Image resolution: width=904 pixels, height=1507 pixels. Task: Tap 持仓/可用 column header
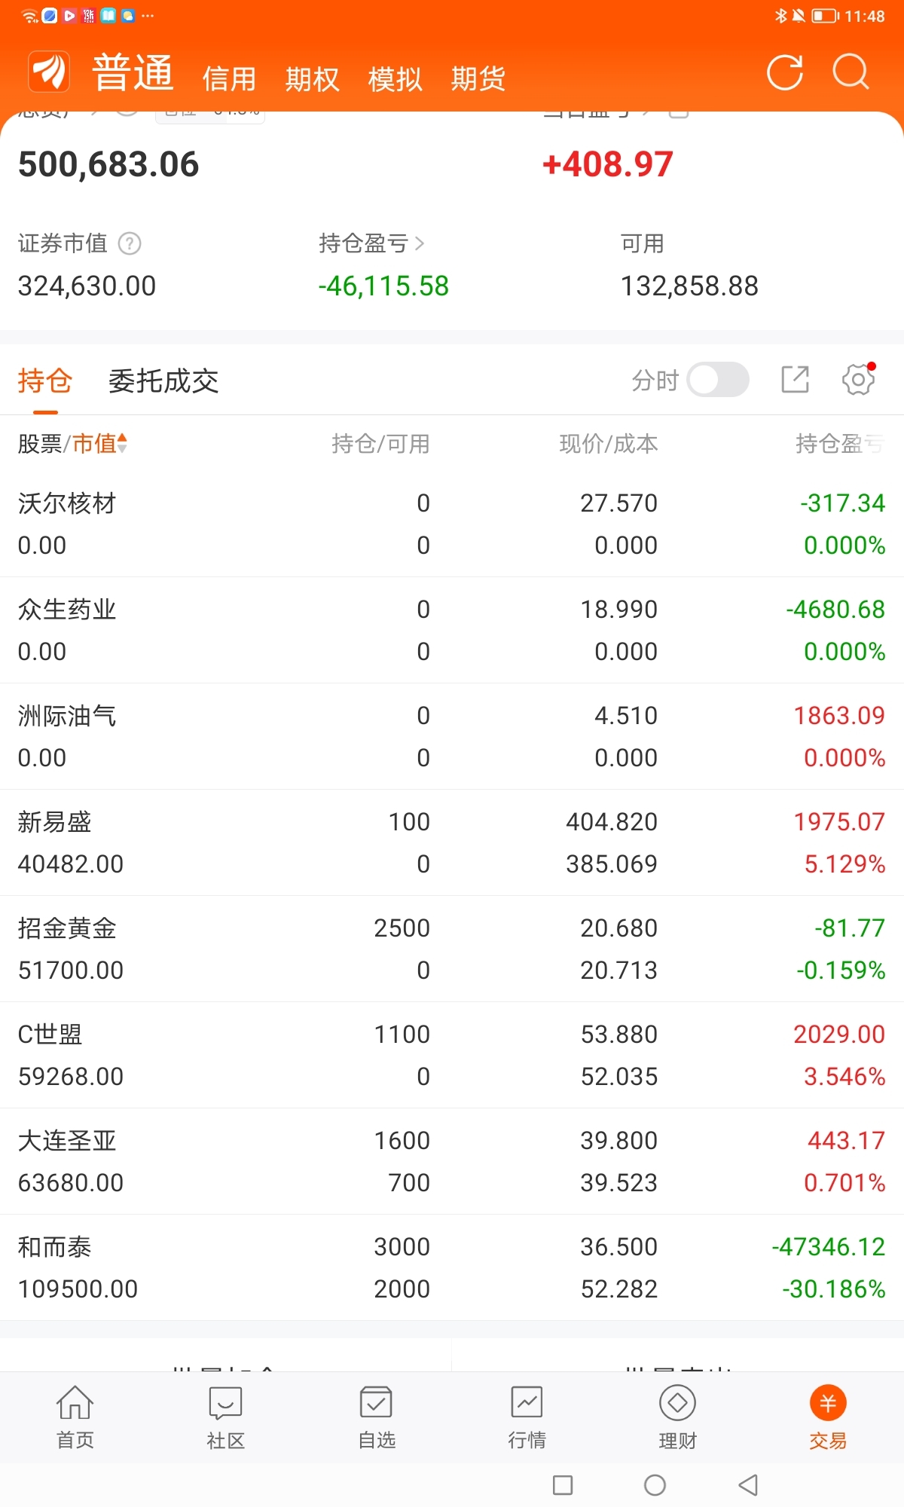380,444
